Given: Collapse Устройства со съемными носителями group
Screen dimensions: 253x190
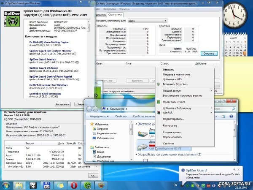Looking at the screenshot, I should coord(136,155).
